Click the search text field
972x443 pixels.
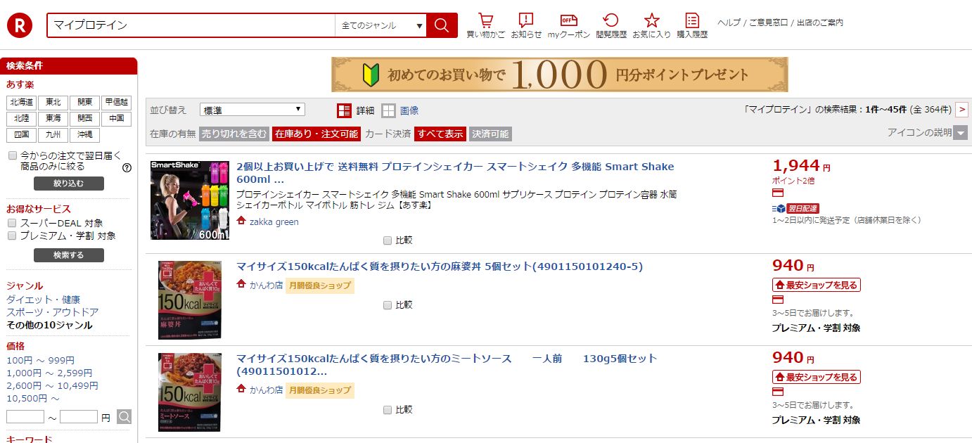(x=191, y=25)
